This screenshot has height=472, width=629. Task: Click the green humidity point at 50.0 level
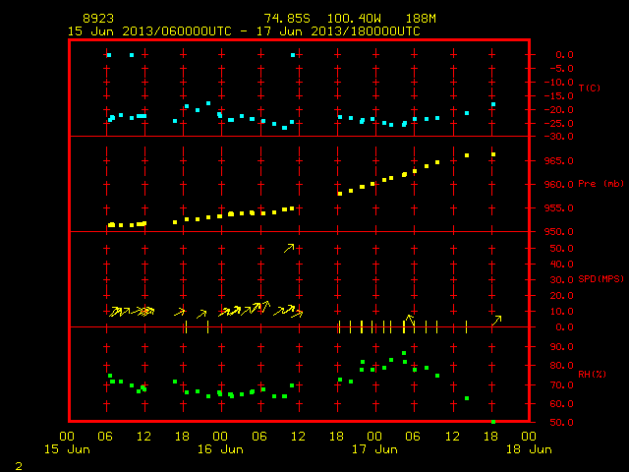493,422
